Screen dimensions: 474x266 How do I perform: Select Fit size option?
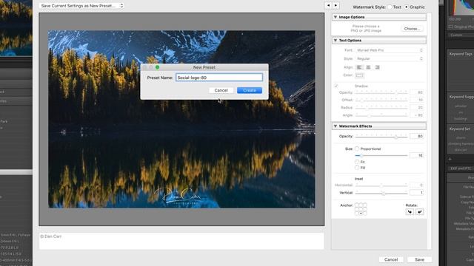pos(357,162)
